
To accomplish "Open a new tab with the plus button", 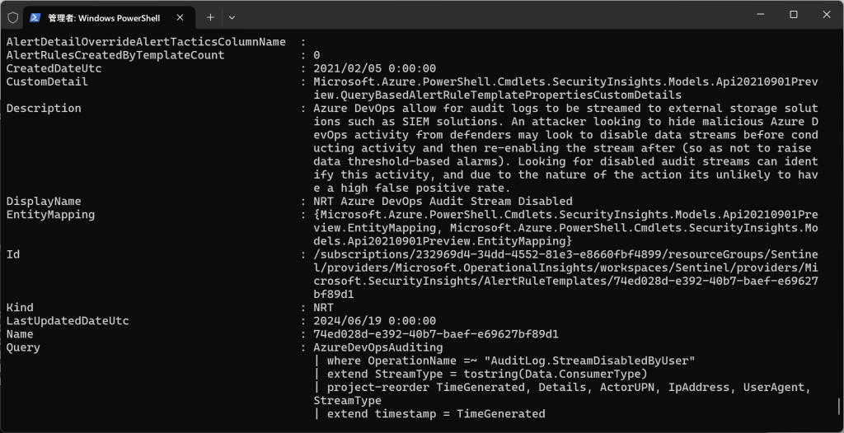I will click(x=210, y=17).
